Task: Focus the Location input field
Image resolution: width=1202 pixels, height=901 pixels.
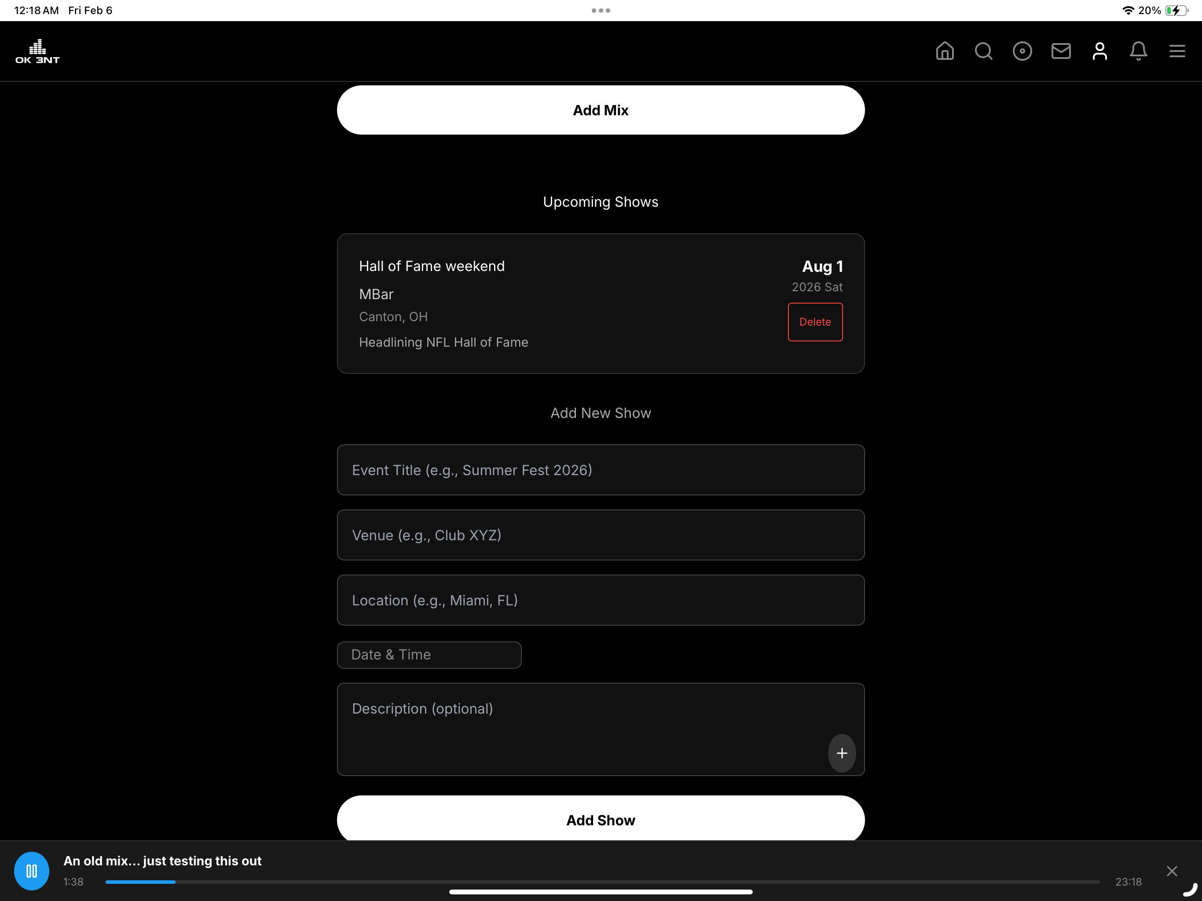Action: (x=601, y=600)
